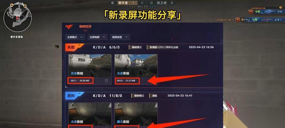Click the round timer under the scoreboard
Image resolution: width=285 pixels, height=128 pixels.
(142, 6)
